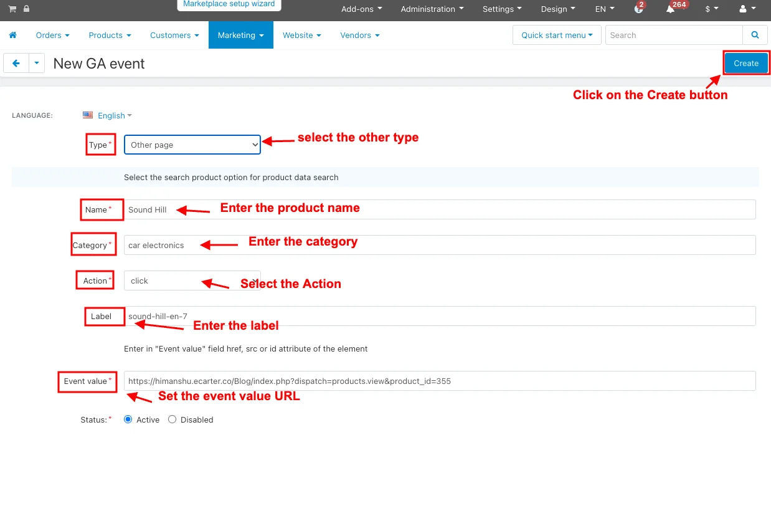Click the shopping cart icon in top bar
This screenshot has width=771, height=508.
point(12,9)
